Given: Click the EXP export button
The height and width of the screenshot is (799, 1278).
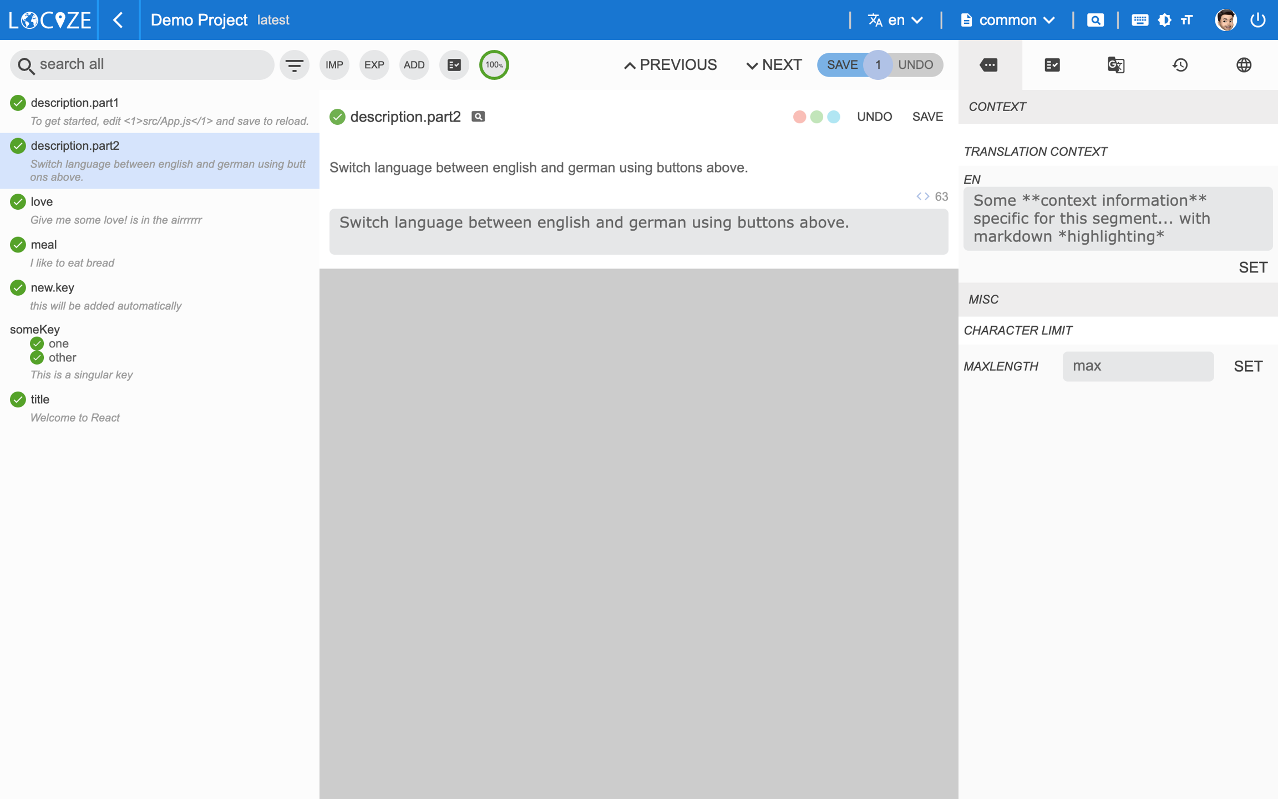Looking at the screenshot, I should pyautogui.click(x=374, y=65).
